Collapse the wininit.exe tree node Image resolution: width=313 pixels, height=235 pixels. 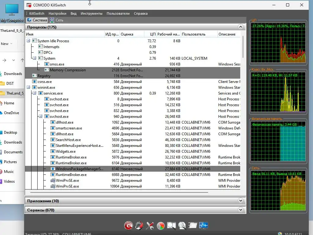(x=28, y=87)
